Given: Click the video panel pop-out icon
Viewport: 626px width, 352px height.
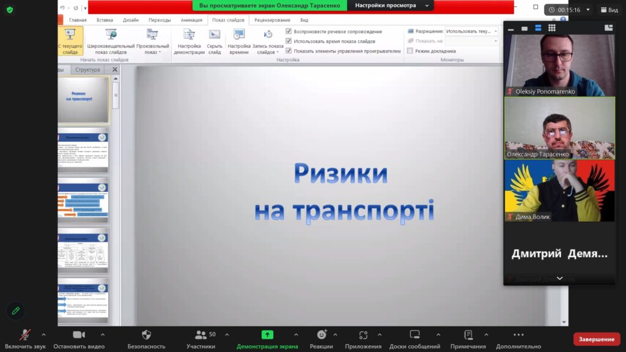Looking at the screenshot, I should click(608, 28).
